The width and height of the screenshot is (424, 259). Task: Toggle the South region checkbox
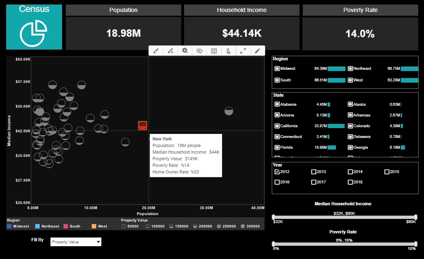[277, 80]
